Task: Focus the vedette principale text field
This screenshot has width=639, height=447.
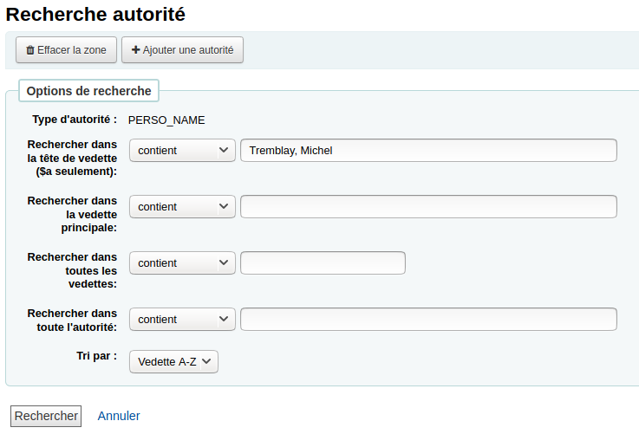Action: (428, 206)
